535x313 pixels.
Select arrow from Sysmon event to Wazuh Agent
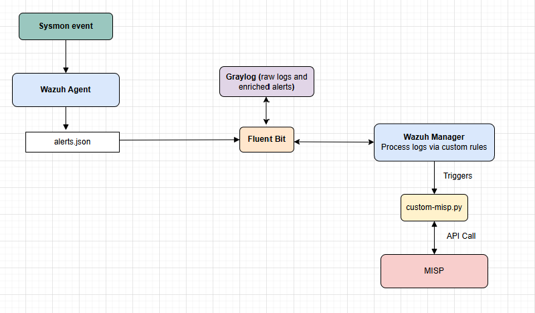tap(66, 56)
